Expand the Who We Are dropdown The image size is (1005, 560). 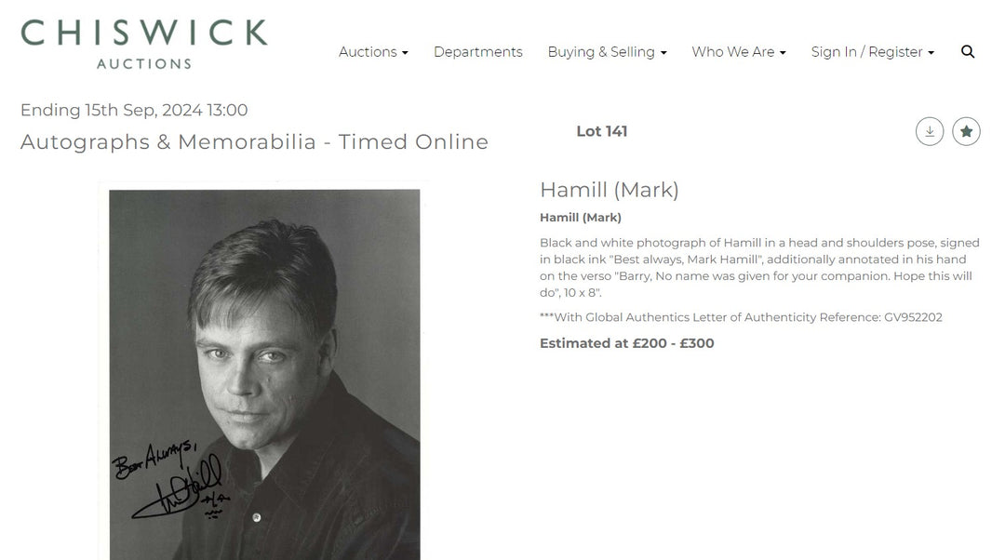[x=739, y=51]
